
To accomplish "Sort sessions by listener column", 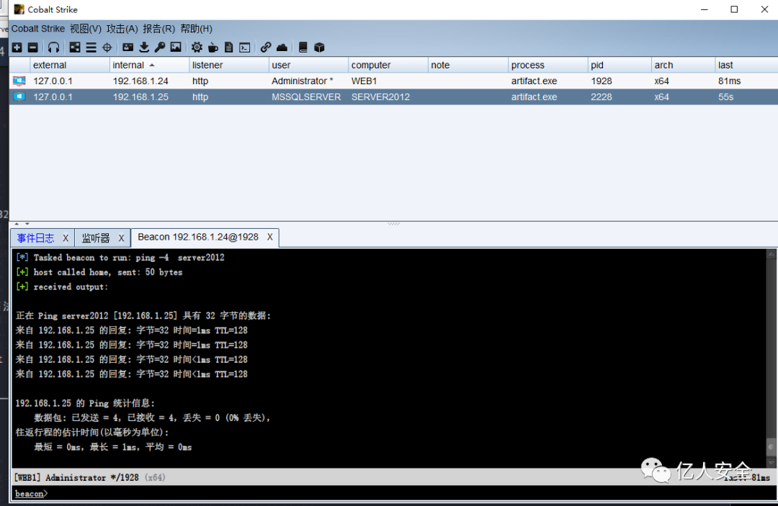I will click(x=229, y=65).
